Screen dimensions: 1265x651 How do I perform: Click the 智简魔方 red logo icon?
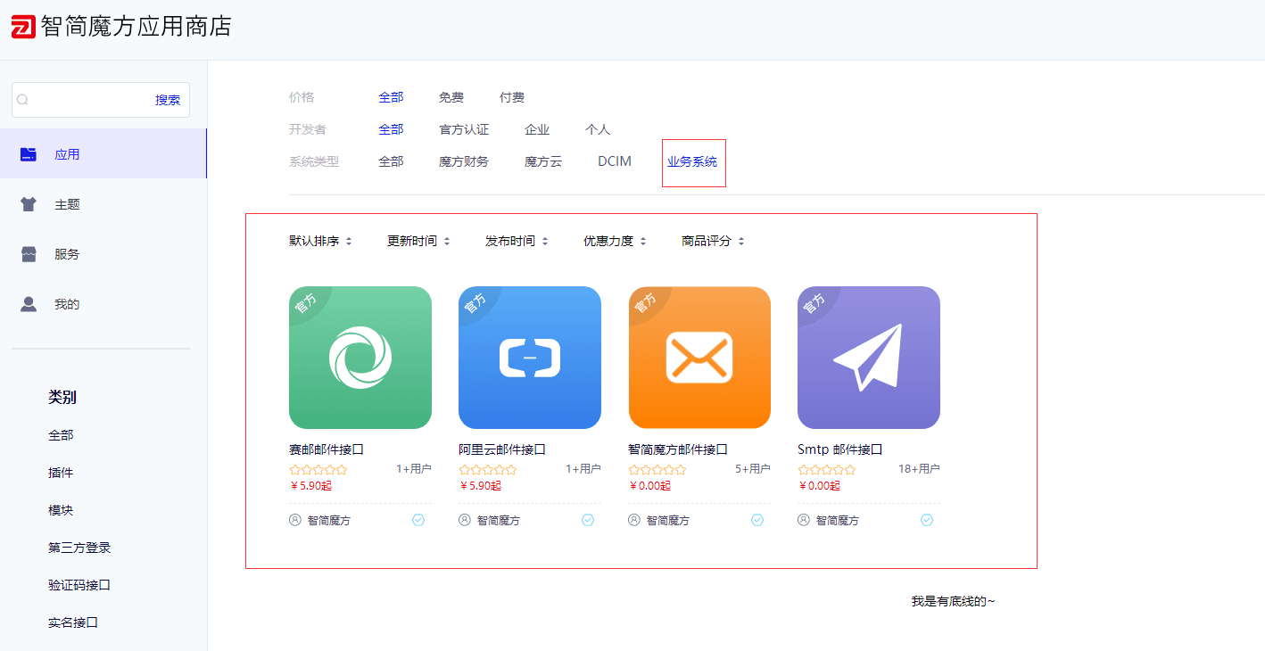pos(23,27)
